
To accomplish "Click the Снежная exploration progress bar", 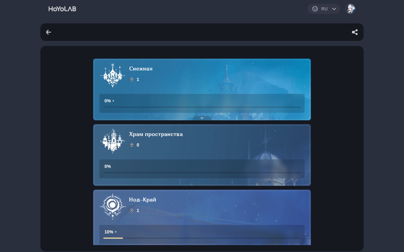I will [202, 107].
